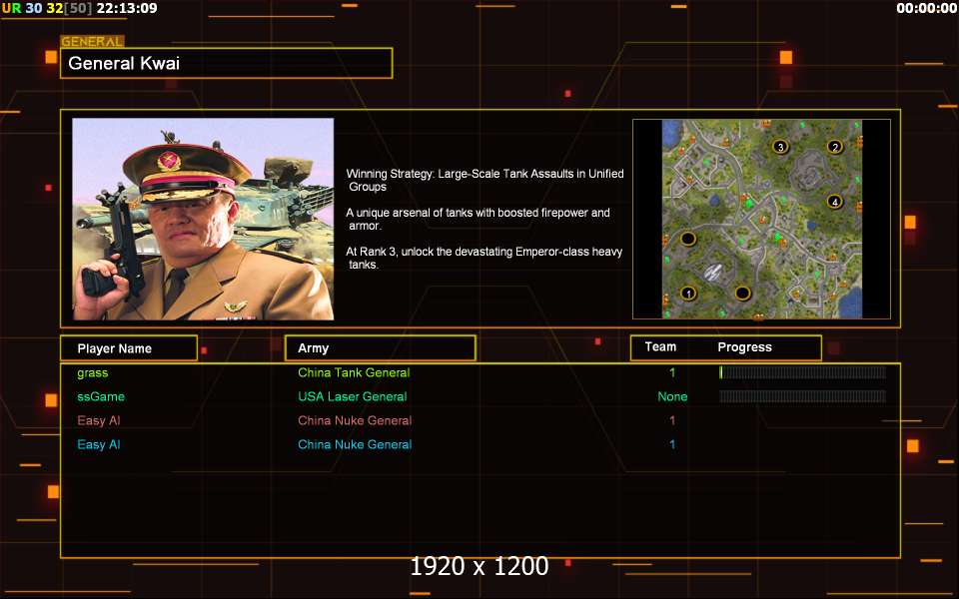Click the UR indicator in overlay
The height and width of the screenshot is (599, 959).
[11, 8]
